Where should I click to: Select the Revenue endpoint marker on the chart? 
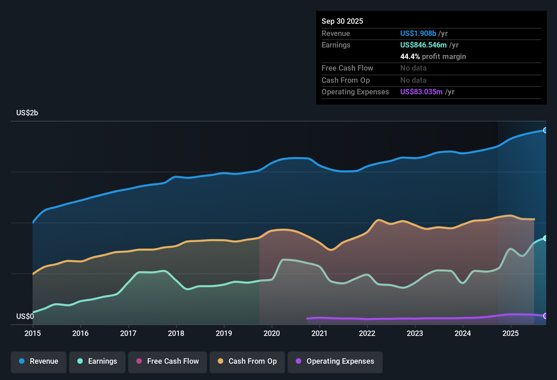coord(545,130)
